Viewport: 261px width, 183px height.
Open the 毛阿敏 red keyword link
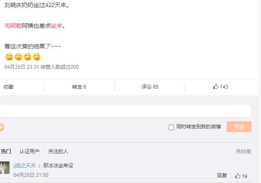[13, 26]
